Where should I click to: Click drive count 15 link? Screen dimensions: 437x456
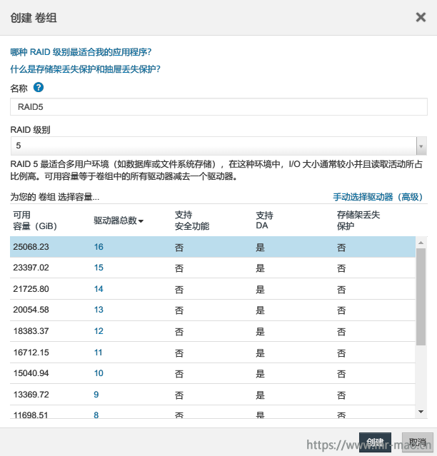[x=99, y=268]
